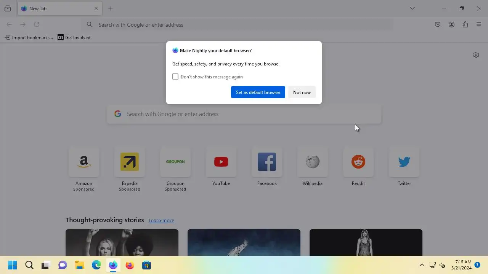
Task: Open the third story thumbnail with singer
Action: (x=366, y=242)
